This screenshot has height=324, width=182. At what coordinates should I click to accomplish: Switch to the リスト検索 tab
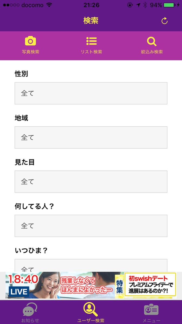coord(92,52)
